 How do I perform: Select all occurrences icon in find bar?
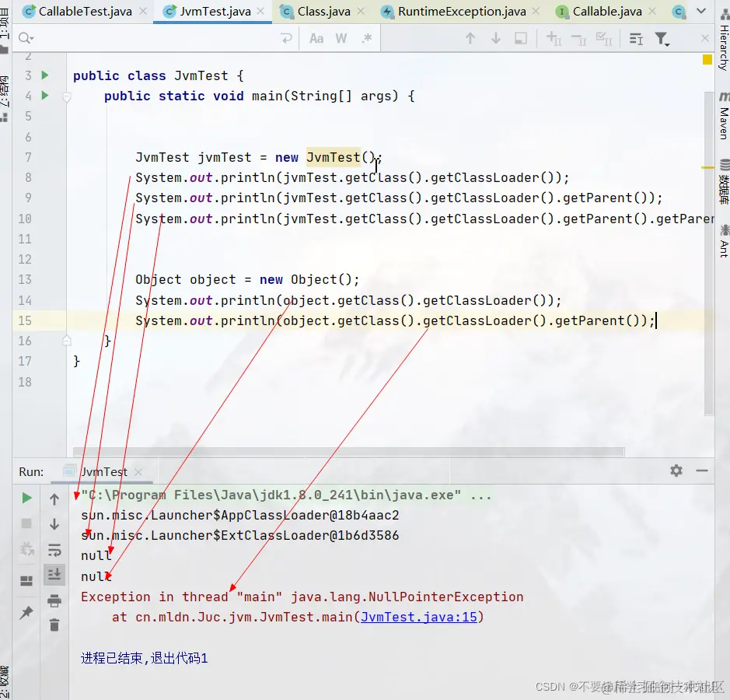click(x=604, y=39)
